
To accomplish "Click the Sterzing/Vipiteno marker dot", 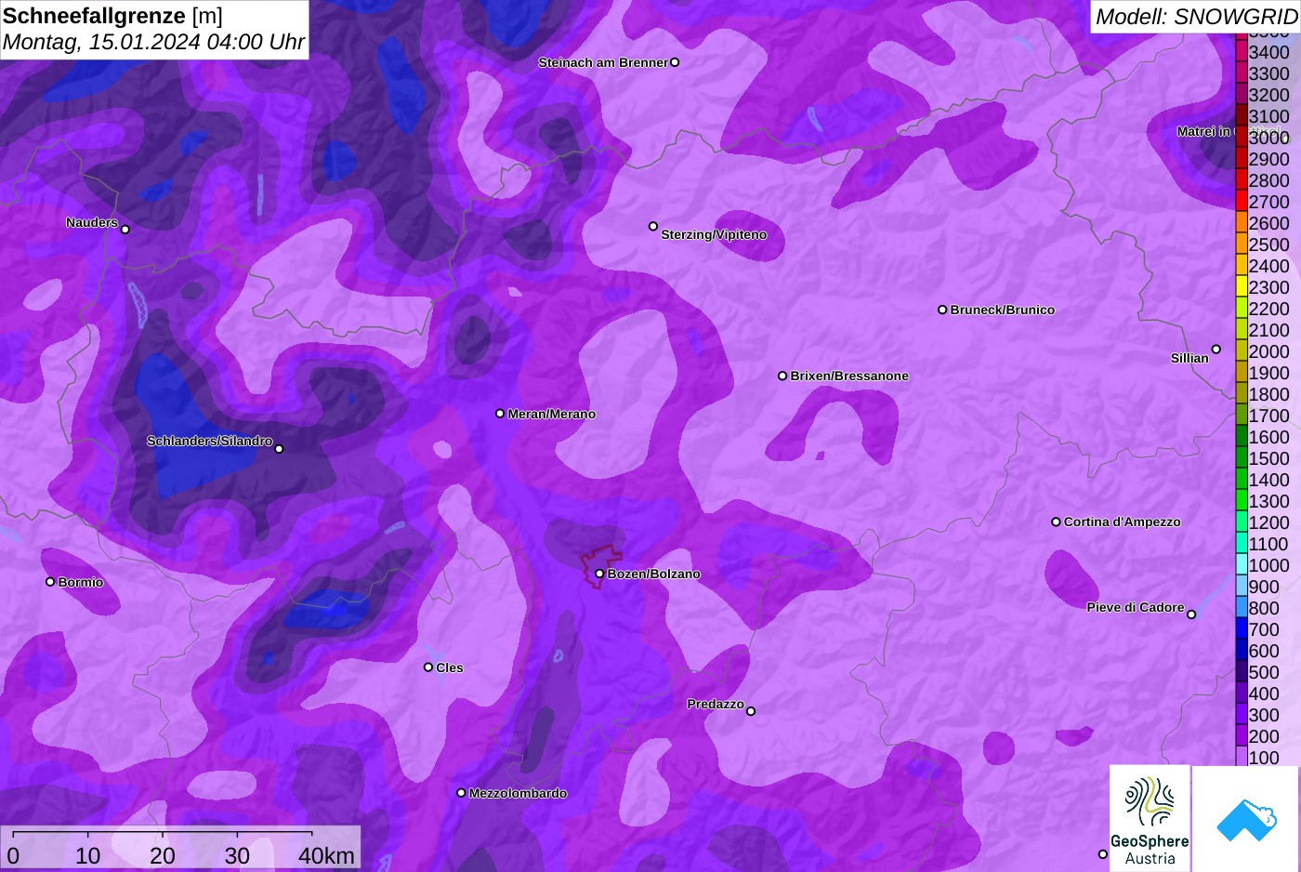I will coord(653,226).
